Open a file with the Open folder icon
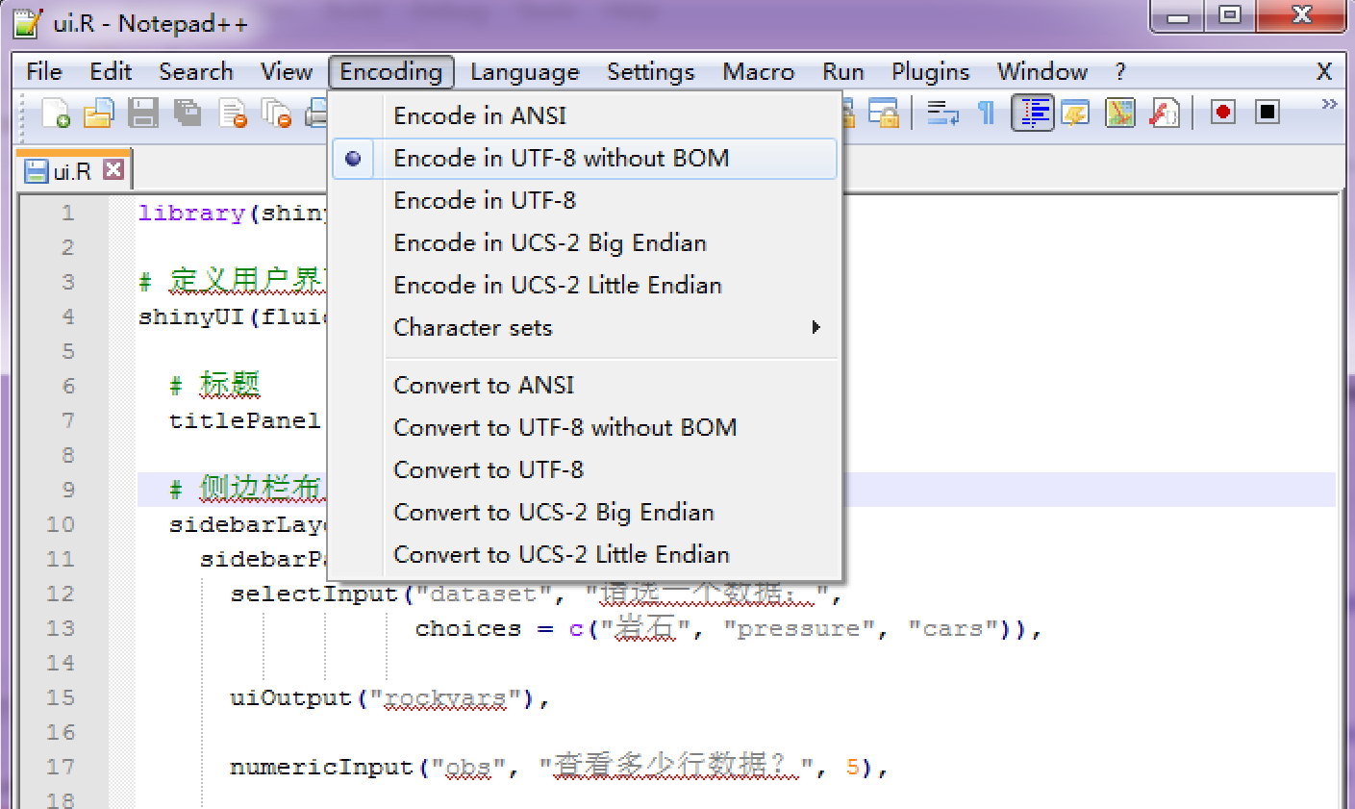1355x809 pixels. pyautogui.click(x=99, y=113)
